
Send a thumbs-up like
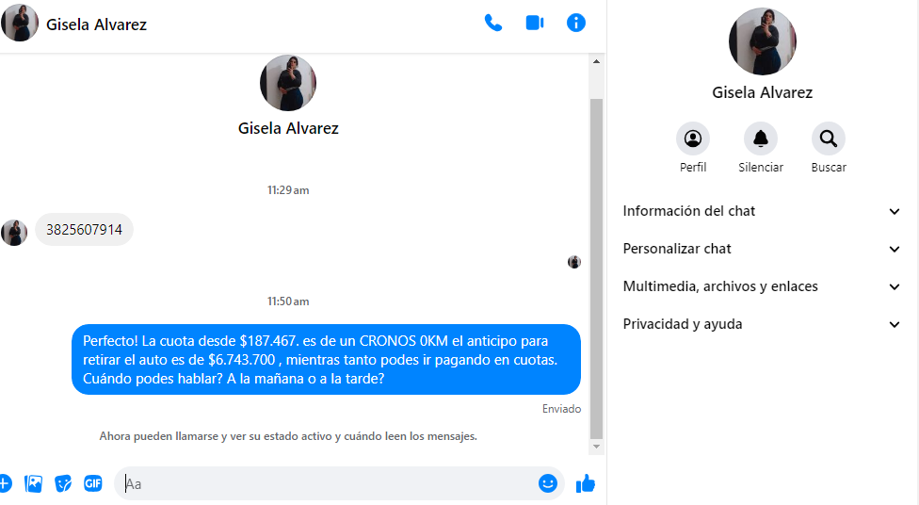click(x=585, y=484)
